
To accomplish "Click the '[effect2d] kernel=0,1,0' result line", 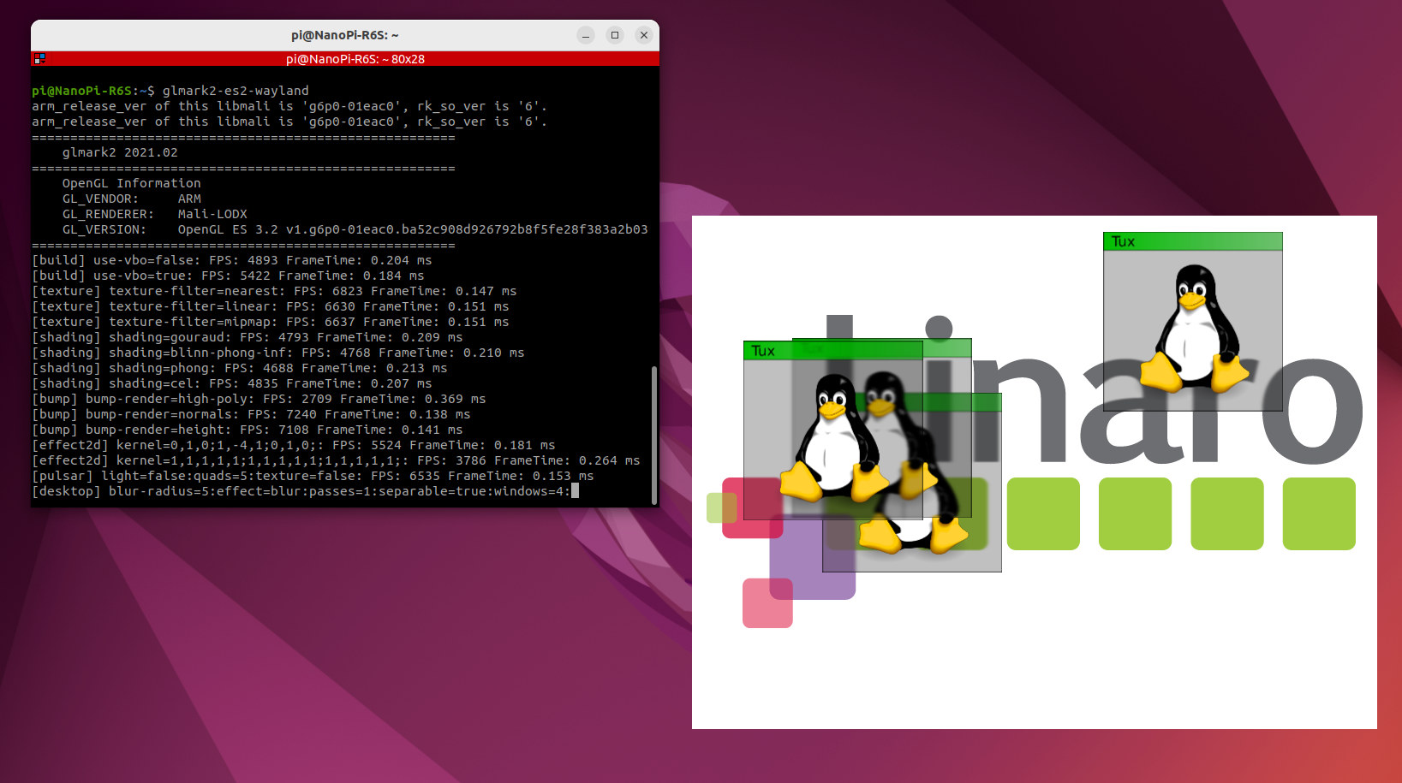I will pyautogui.click(x=294, y=445).
